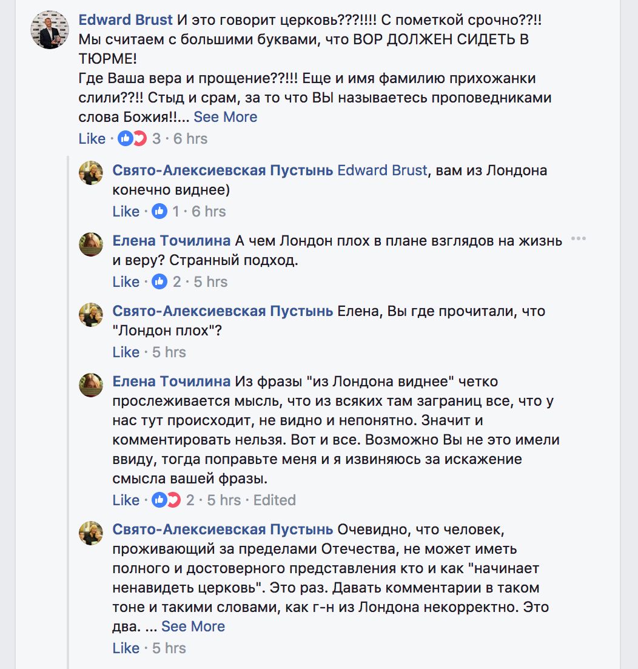Click the reaction icons on the 'из Лондона виднее' reply
The image size is (638, 669).
(166, 500)
